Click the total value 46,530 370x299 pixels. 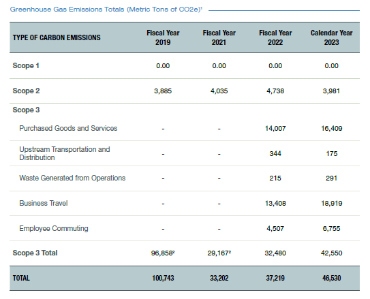pos(332,279)
